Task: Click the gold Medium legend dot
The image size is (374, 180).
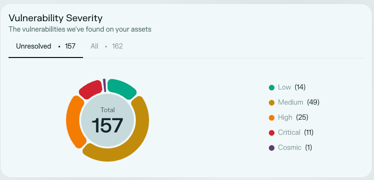Action: pos(272,103)
